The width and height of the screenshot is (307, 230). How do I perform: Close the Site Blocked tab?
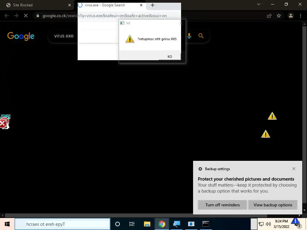click(x=70, y=5)
